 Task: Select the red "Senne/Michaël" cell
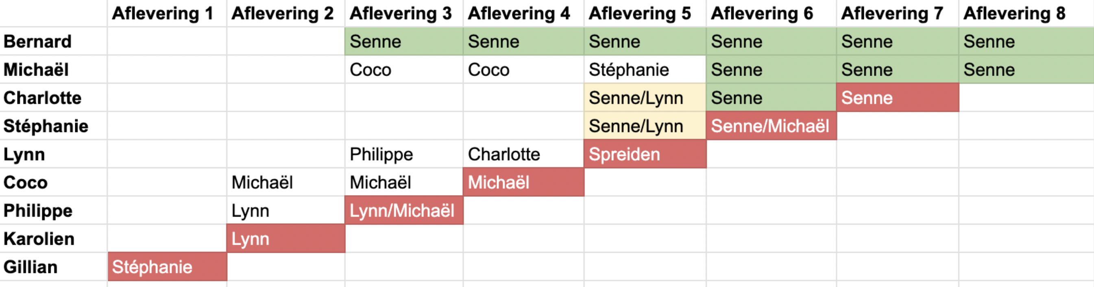(770, 126)
